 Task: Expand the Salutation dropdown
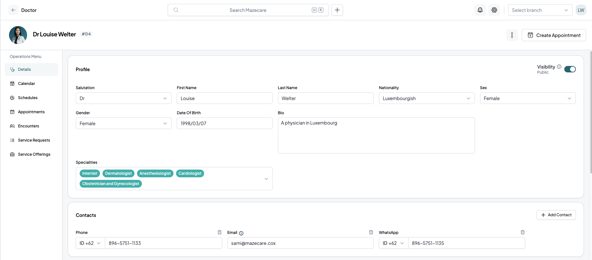pos(123,98)
